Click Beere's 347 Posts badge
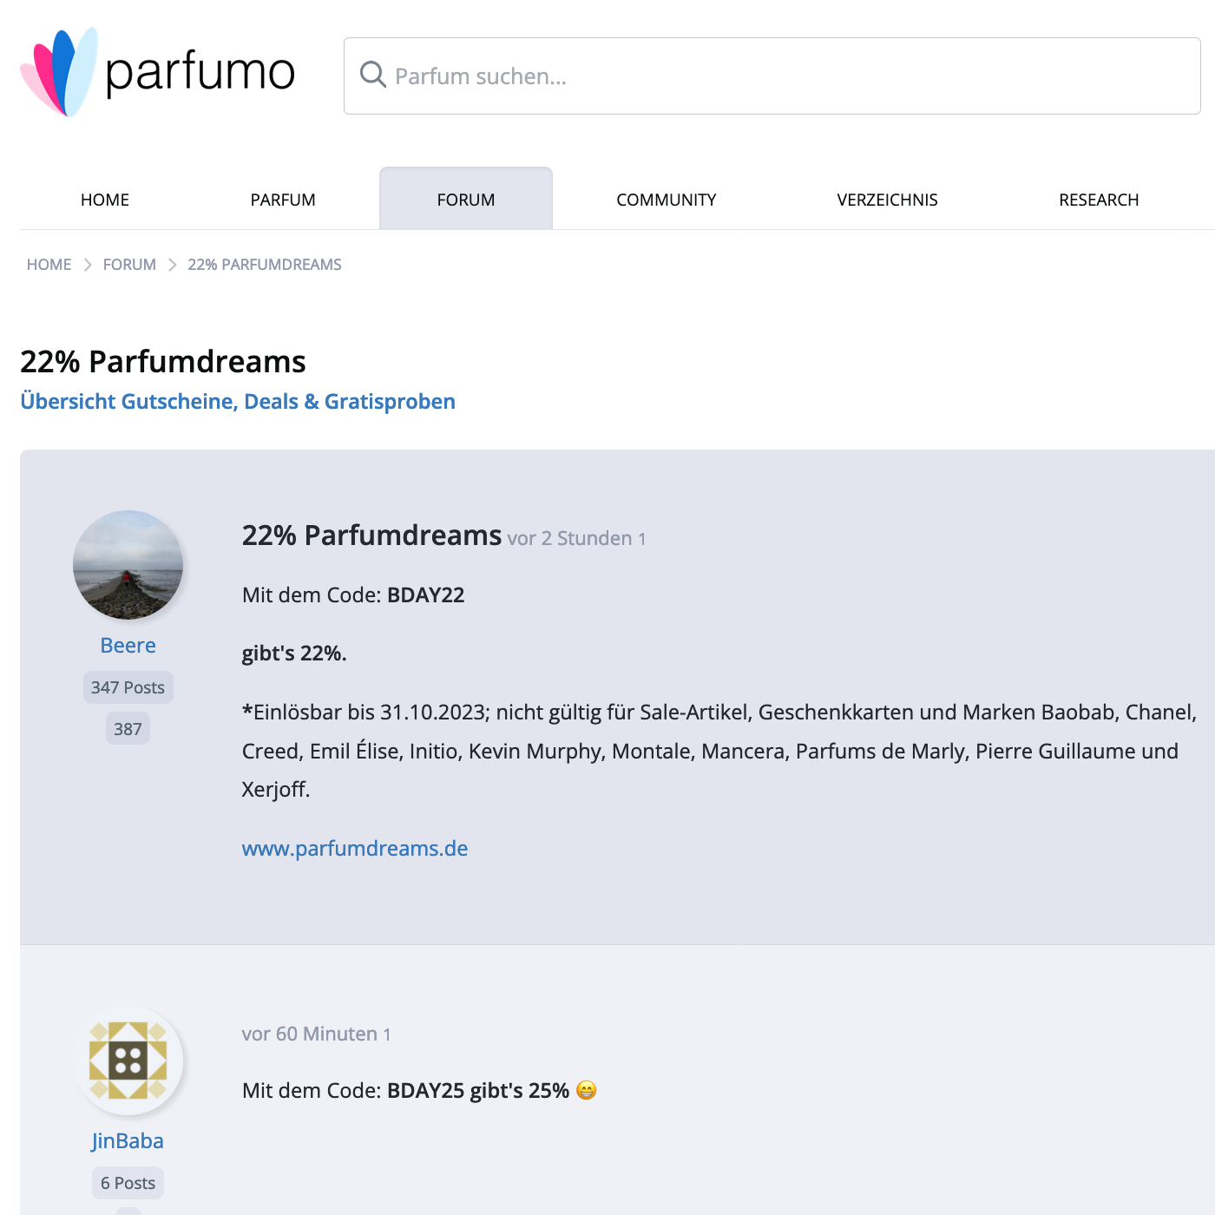Image resolution: width=1215 pixels, height=1215 pixels. click(128, 687)
